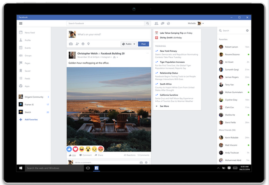Open Public audience selector dropdown

pyautogui.click(x=129, y=44)
